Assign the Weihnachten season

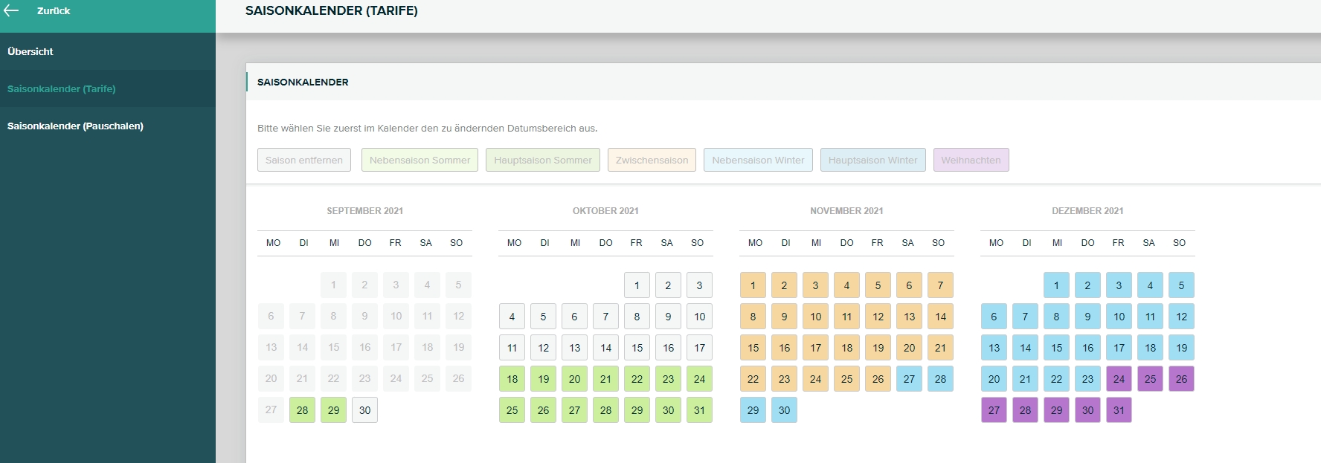point(971,160)
